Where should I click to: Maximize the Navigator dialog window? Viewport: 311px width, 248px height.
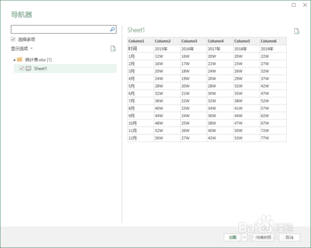(294, 5)
